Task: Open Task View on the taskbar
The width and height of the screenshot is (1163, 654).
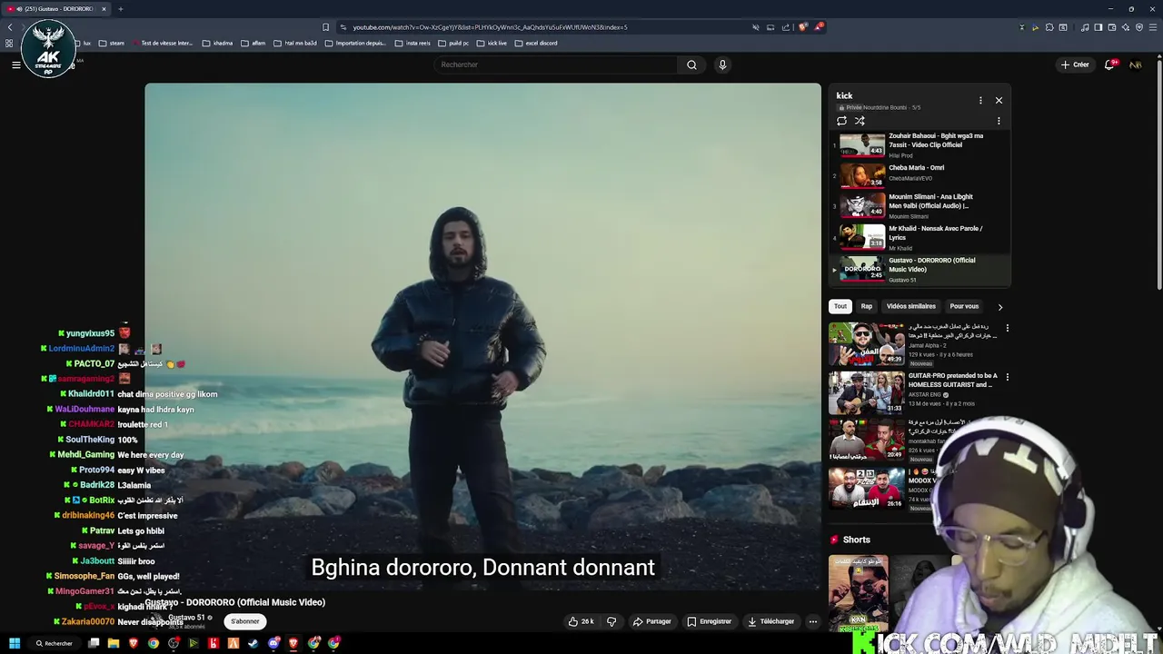Action: (x=94, y=643)
